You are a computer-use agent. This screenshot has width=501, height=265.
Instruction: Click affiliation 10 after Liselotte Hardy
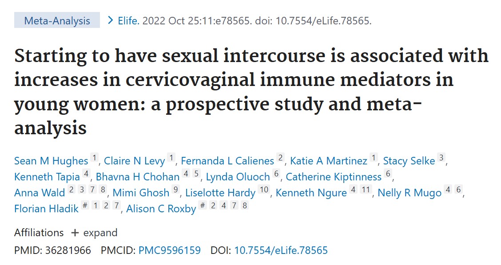pyautogui.click(x=264, y=189)
